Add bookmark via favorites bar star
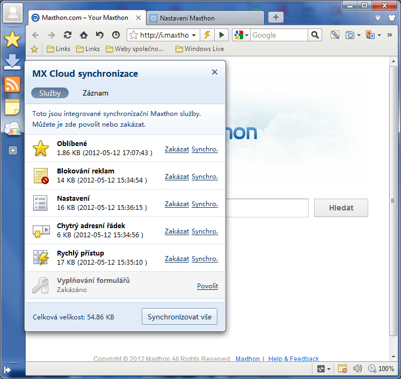Screen dimensions: 401x379 click(34, 49)
